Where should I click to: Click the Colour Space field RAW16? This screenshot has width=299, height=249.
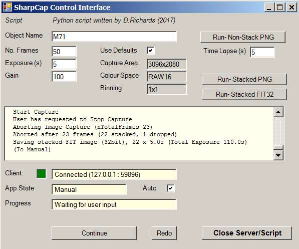click(166, 77)
